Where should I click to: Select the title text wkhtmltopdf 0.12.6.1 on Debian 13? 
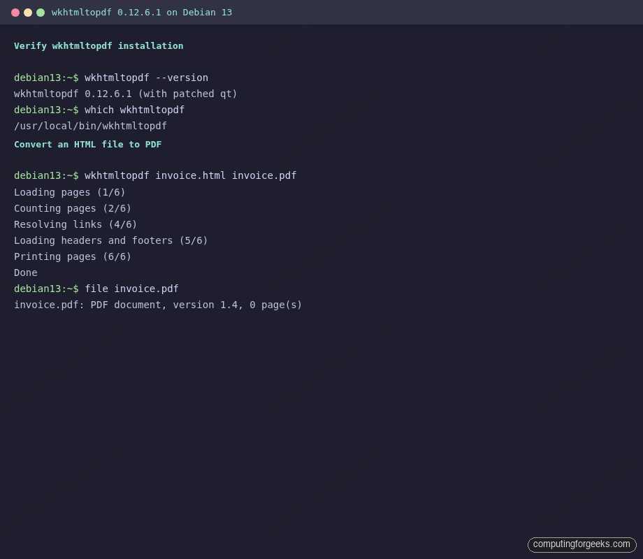(x=141, y=12)
